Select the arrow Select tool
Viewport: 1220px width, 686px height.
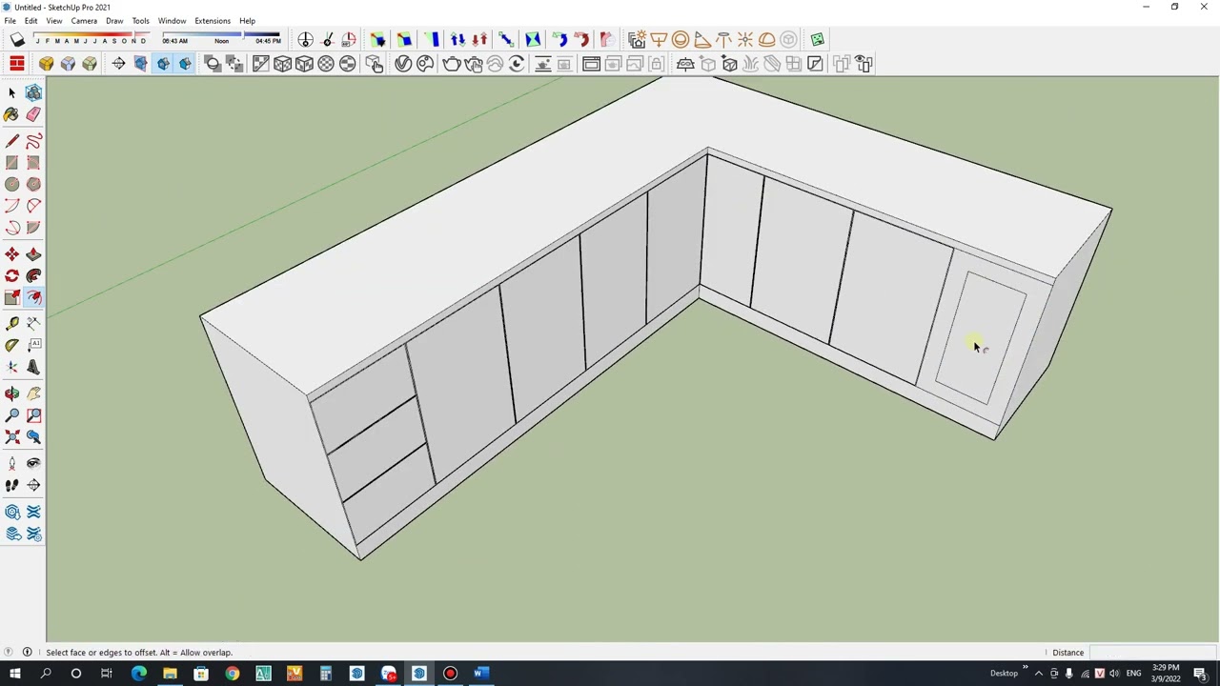[x=11, y=92]
